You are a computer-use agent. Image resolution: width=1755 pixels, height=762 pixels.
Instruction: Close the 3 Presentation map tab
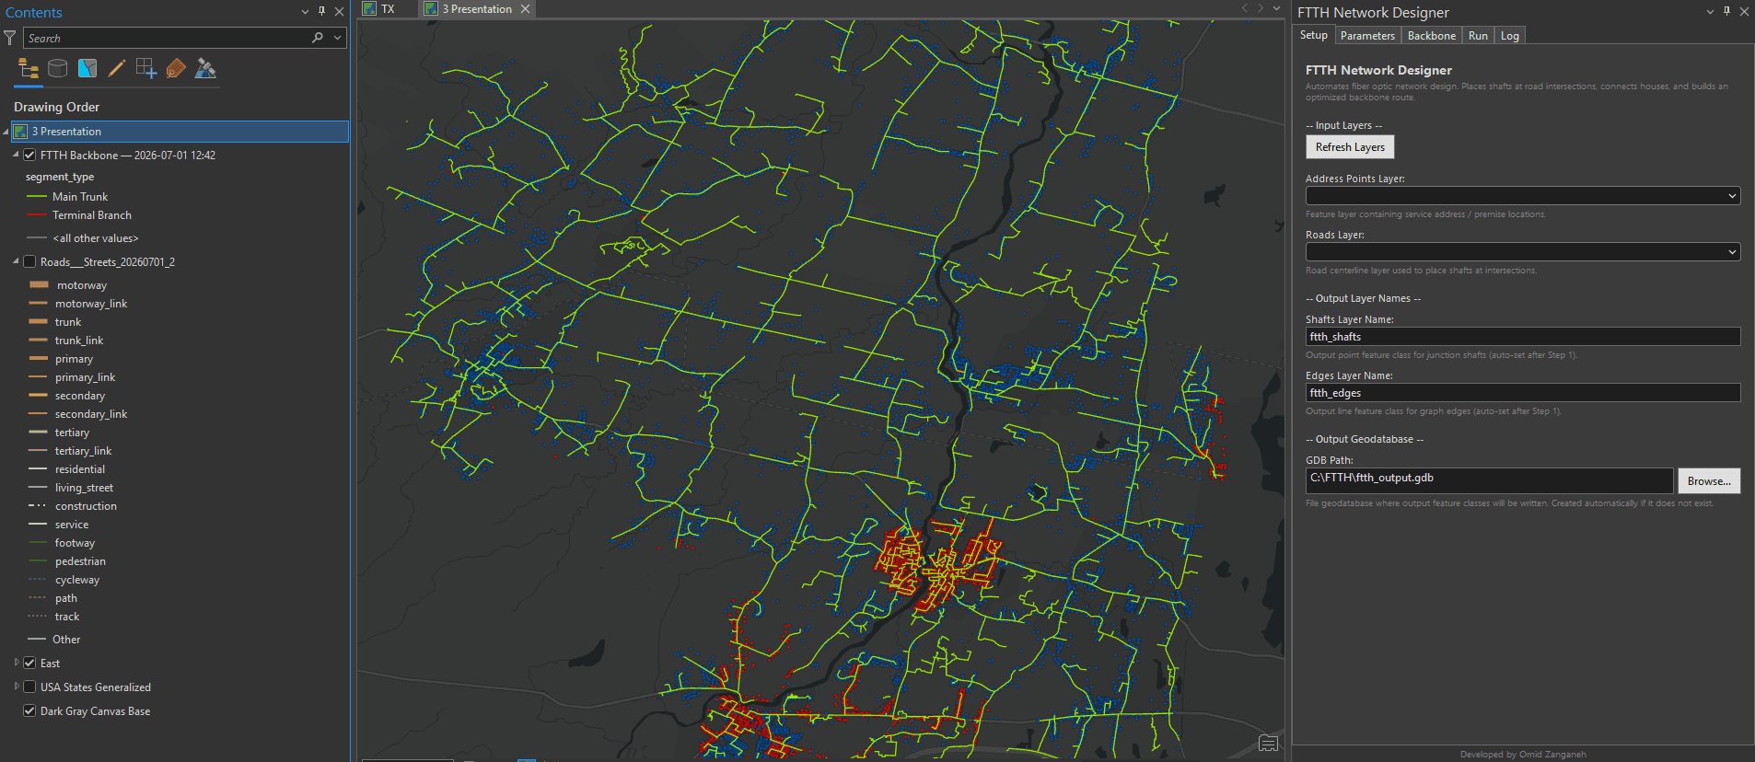[525, 8]
